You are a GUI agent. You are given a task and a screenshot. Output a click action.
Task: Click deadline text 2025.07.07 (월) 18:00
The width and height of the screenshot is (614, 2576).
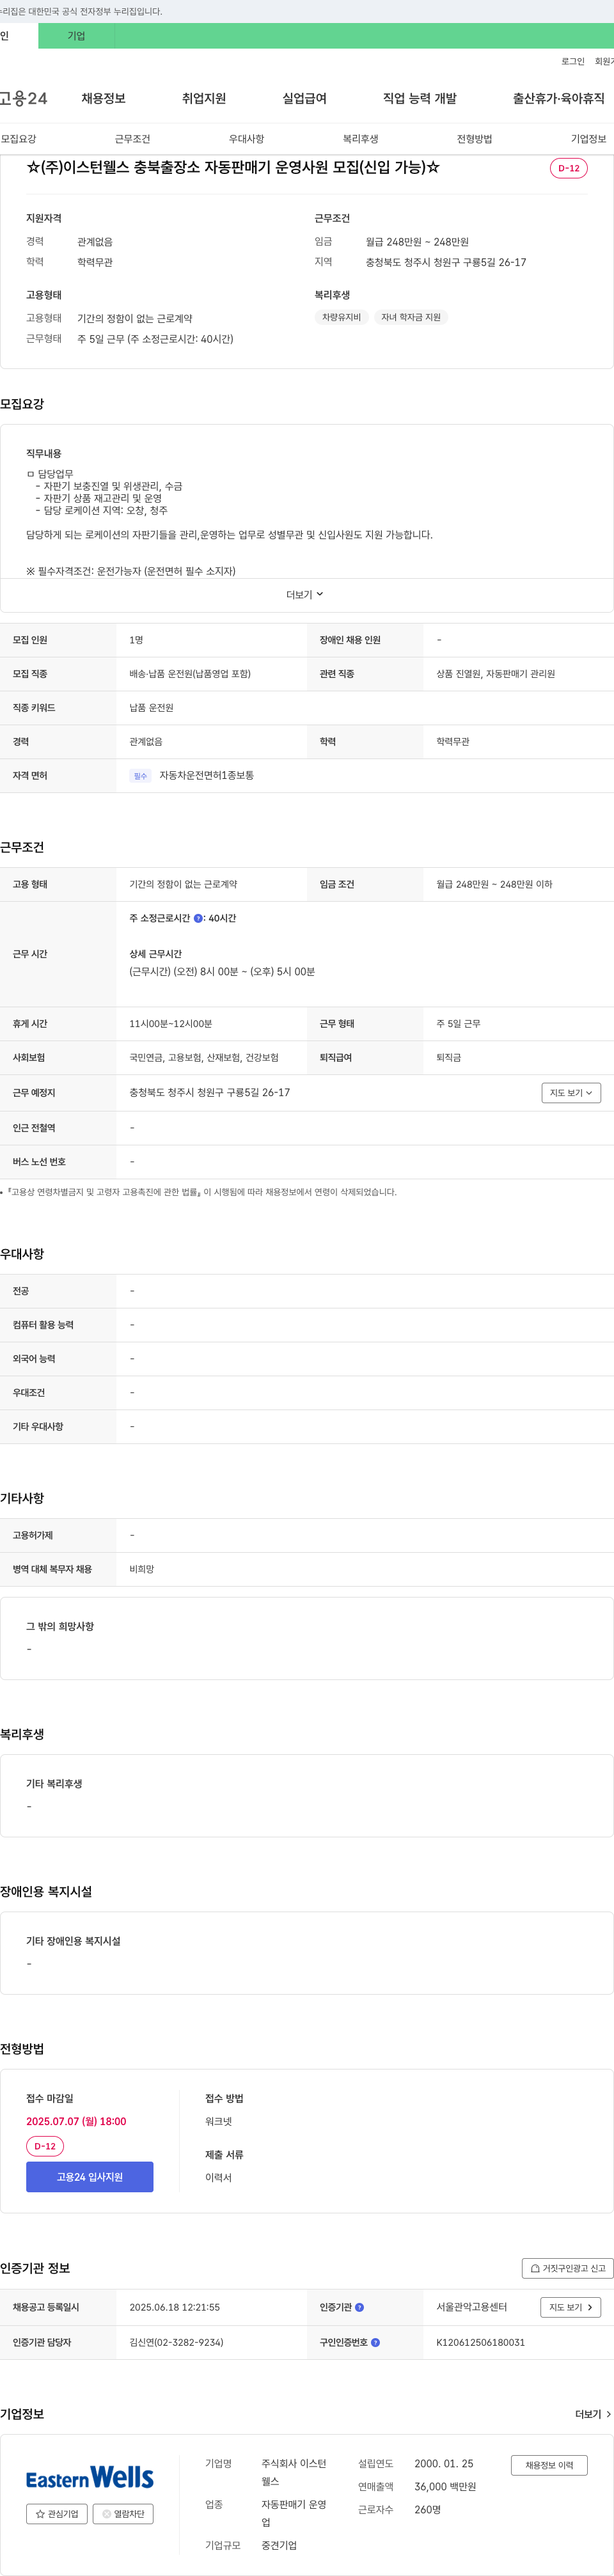76,2121
